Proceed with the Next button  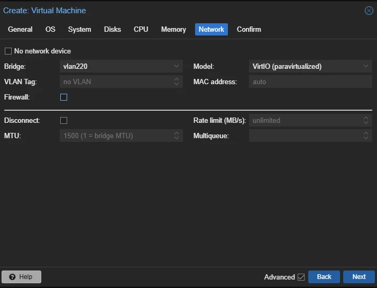(358, 277)
